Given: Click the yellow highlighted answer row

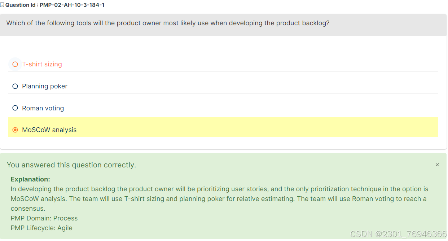Looking at the screenshot, I should pyautogui.click(x=223, y=127).
